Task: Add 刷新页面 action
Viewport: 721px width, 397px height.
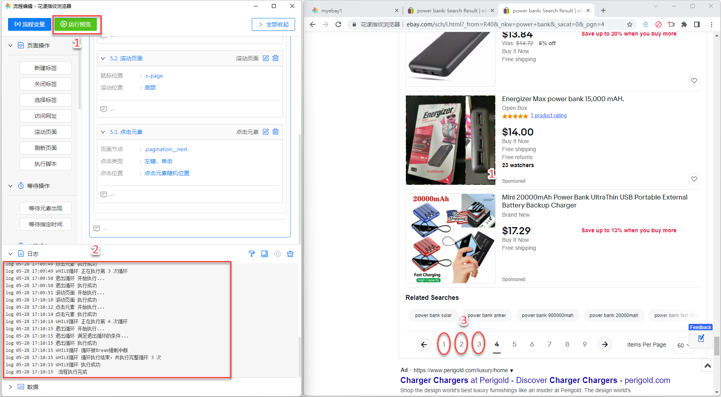Action: click(x=46, y=148)
